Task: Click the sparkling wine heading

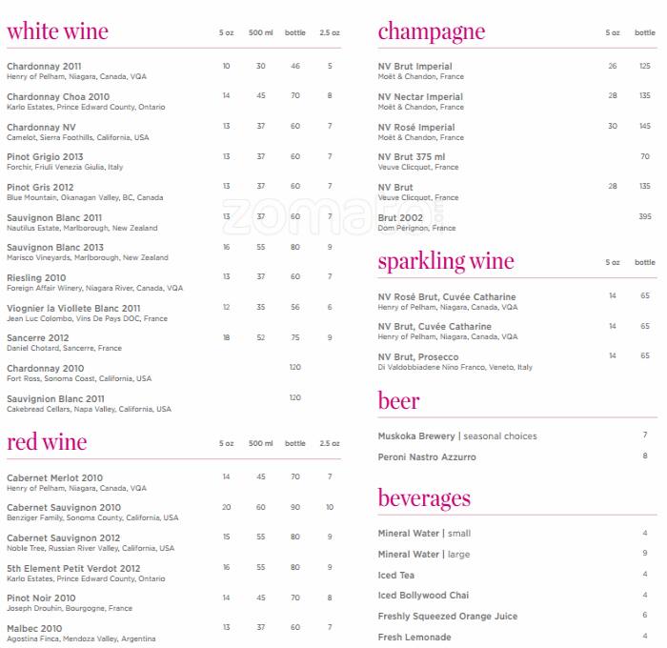Action: (445, 261)
